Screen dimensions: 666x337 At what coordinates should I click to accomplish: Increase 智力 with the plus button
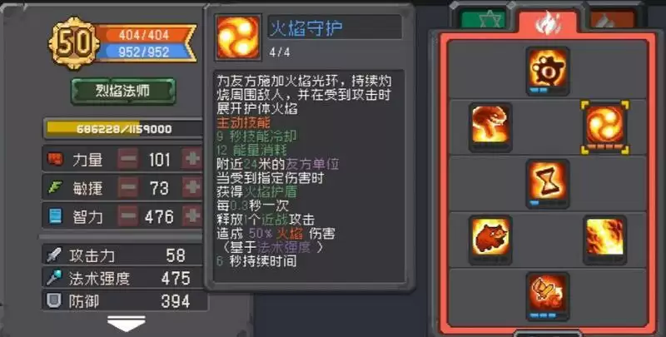tap(192, 216)
